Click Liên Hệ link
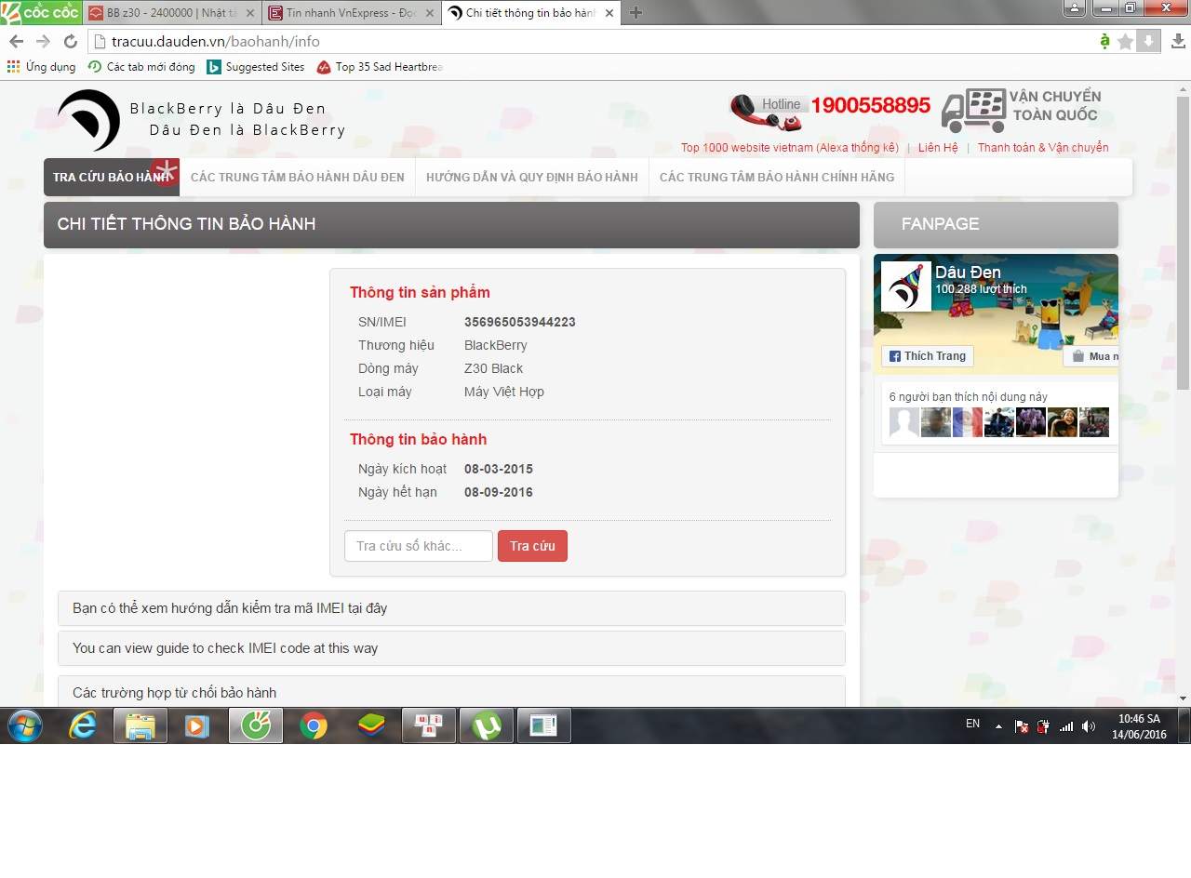 tap(938, 148)
